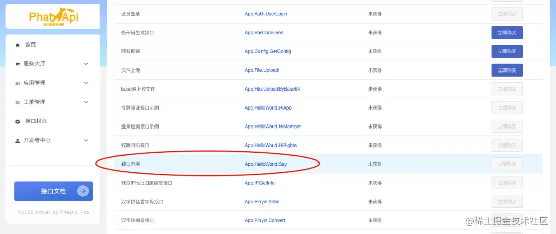Open the 接口文档 button
Viewport: 556px width, 234px height.
click(54, 191)
